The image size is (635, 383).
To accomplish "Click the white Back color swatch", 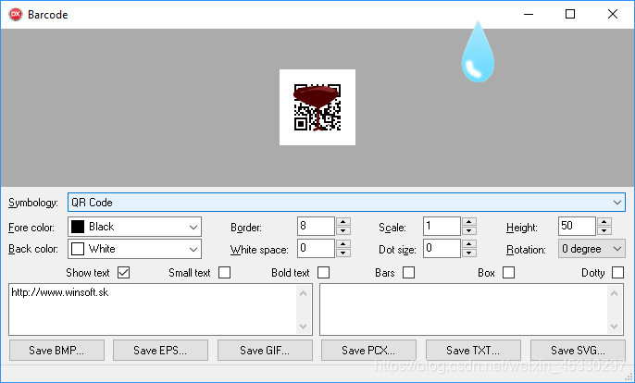I will [x=78, y=249].
